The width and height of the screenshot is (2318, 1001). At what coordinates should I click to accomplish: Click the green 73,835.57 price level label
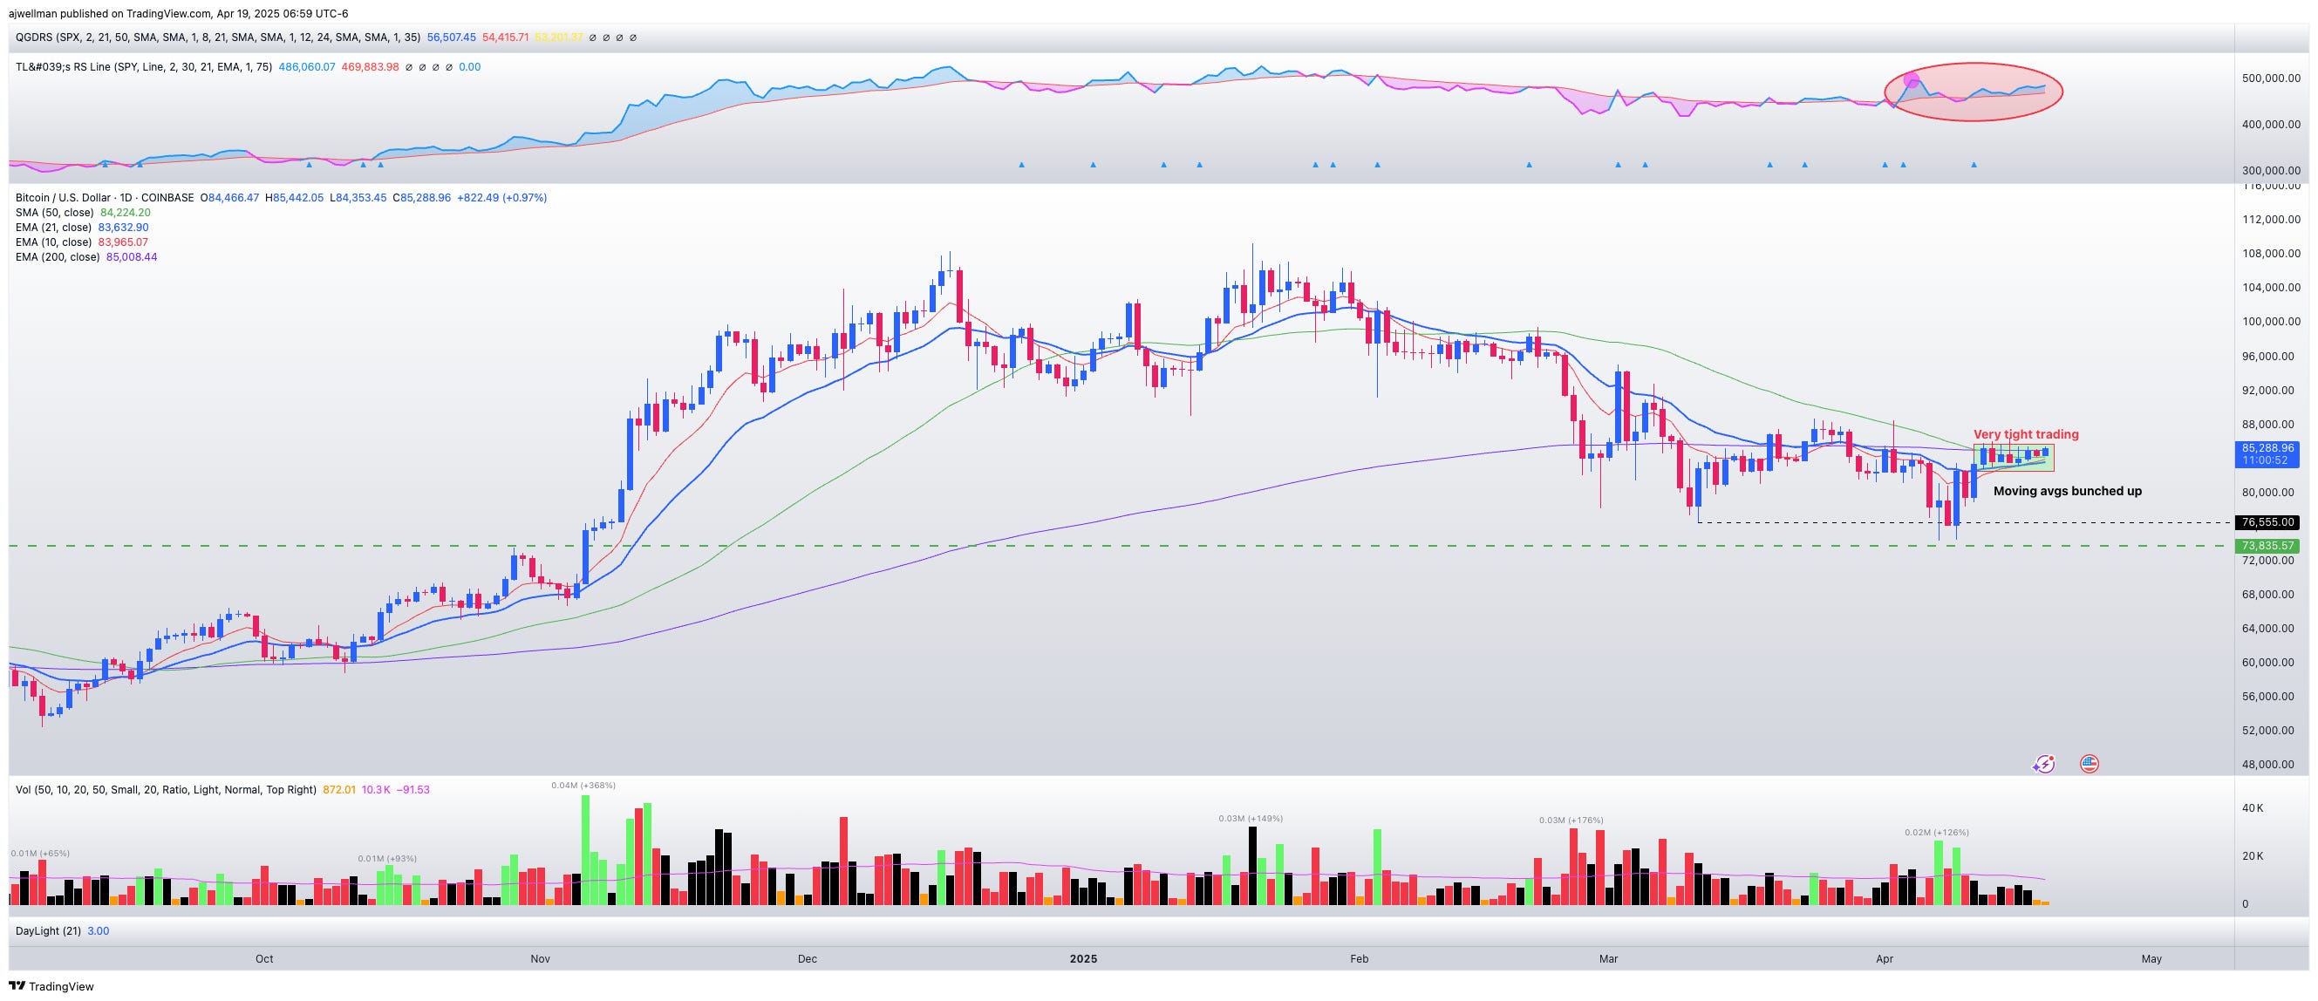2266,546
